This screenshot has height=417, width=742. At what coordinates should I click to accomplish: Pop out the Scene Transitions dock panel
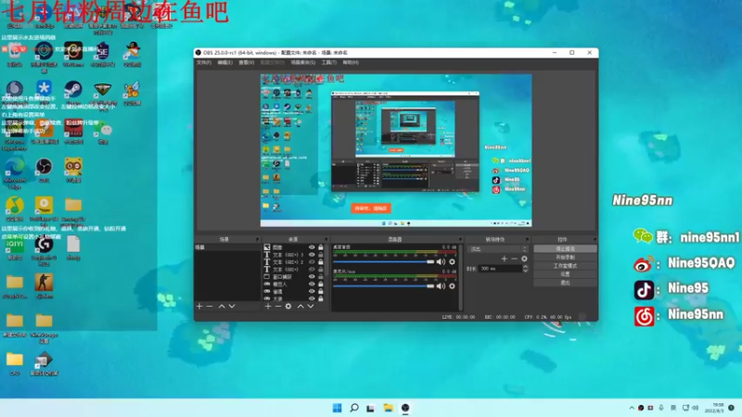527,239
